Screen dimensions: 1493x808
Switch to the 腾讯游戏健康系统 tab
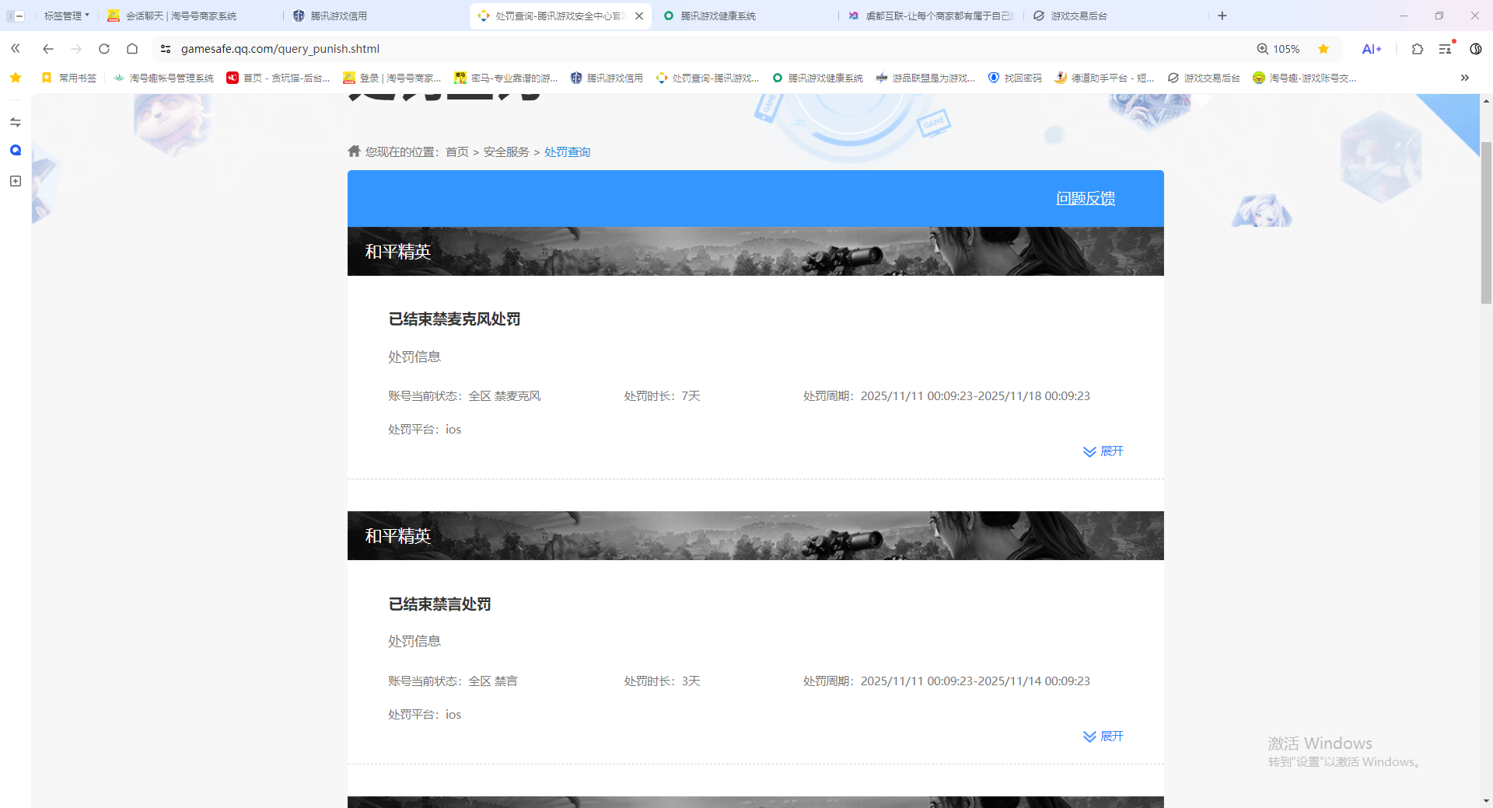pyautogui.click(x=719, y=16)
